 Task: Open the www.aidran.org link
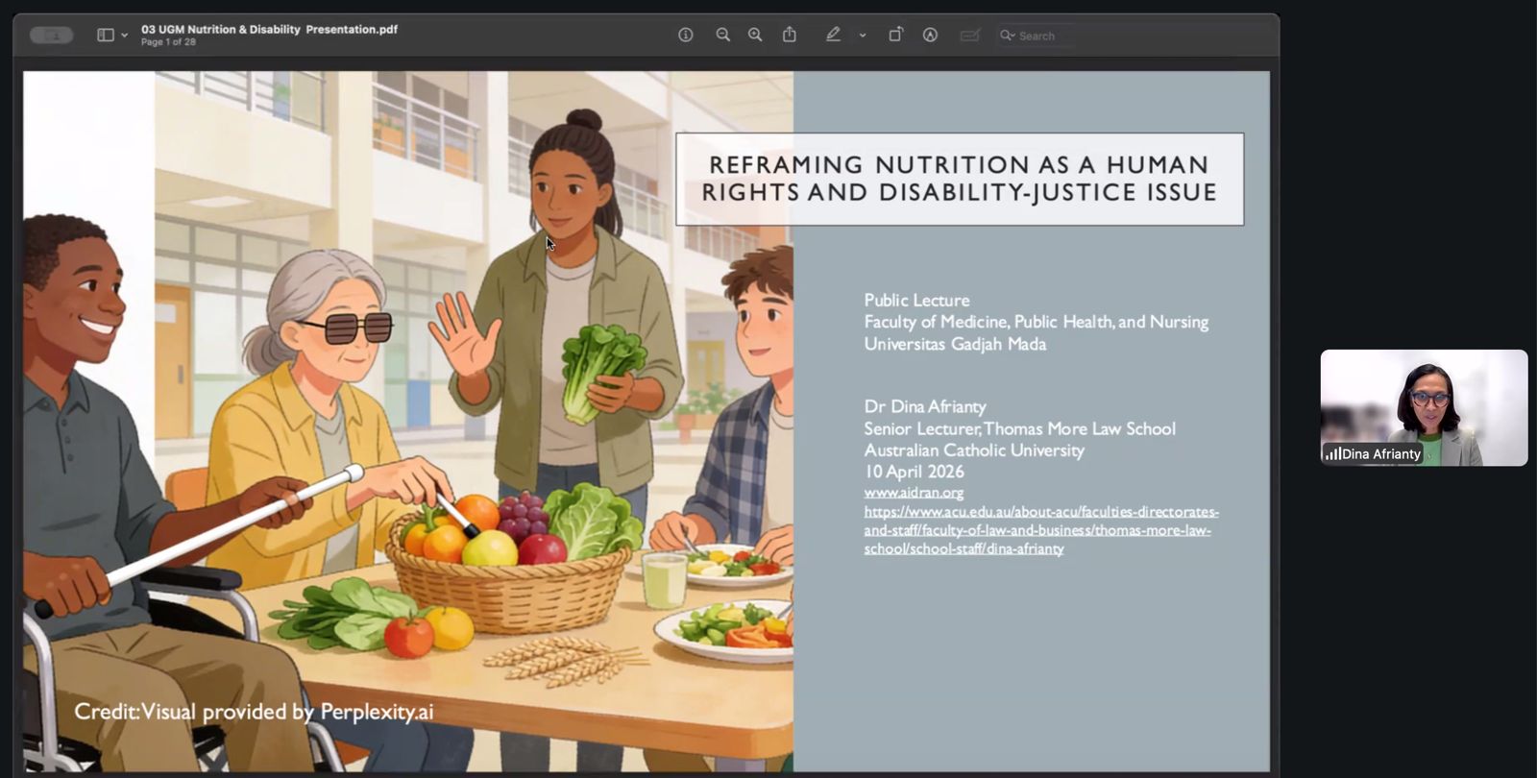coord(914,493)
